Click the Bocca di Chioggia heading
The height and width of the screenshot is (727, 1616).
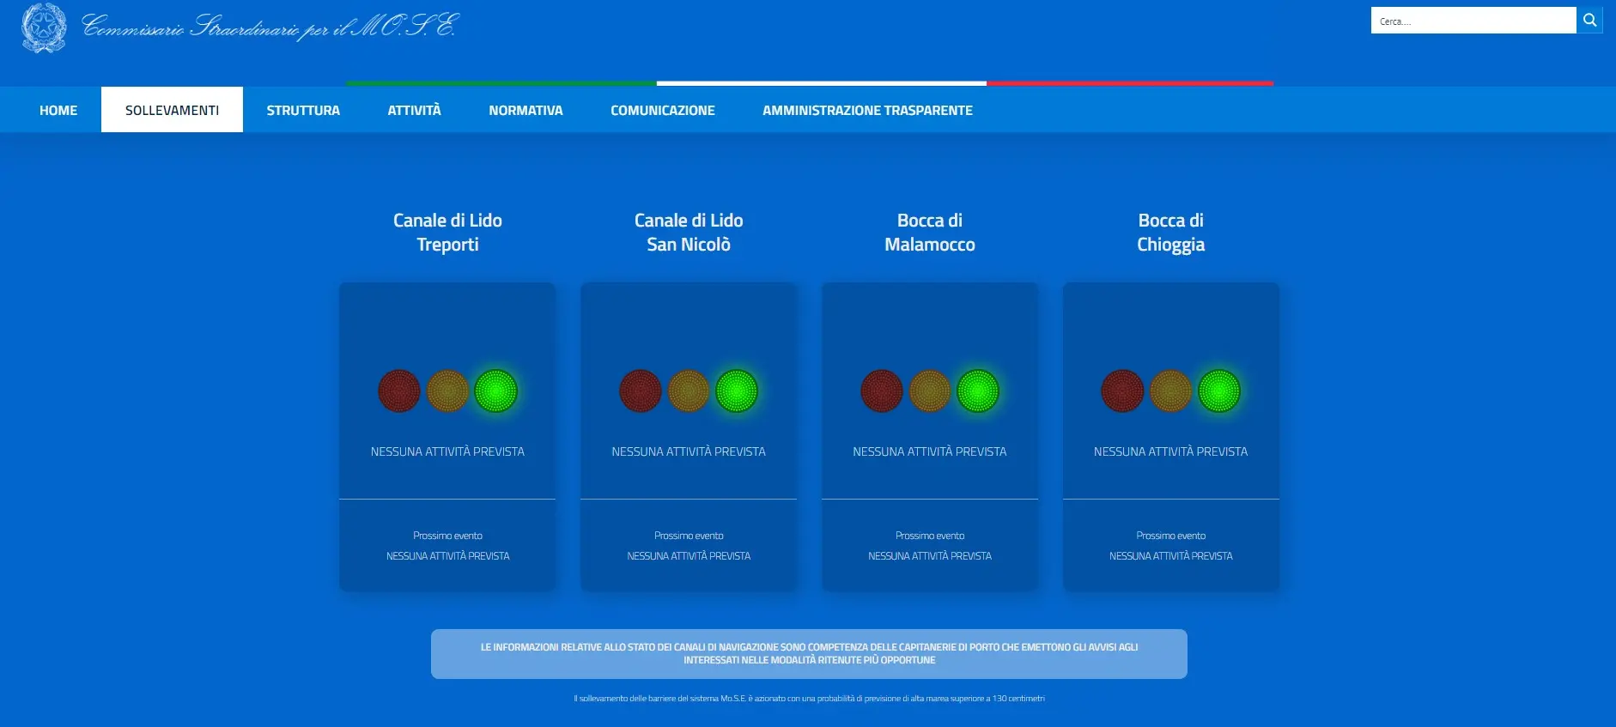(1170, 233)
